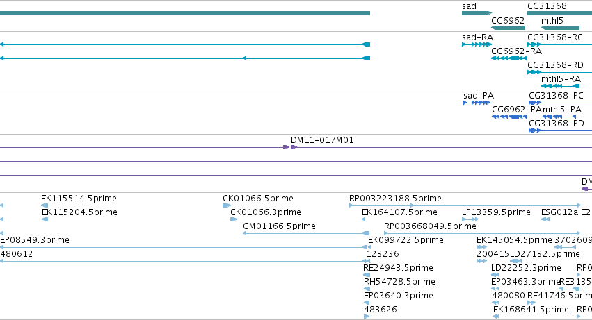This screenshot has height=320, width=592.
Task: Select the mthl5-PA protein label
Action: 562,110
